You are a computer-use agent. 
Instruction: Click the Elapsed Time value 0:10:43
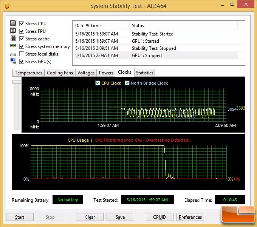230,200
